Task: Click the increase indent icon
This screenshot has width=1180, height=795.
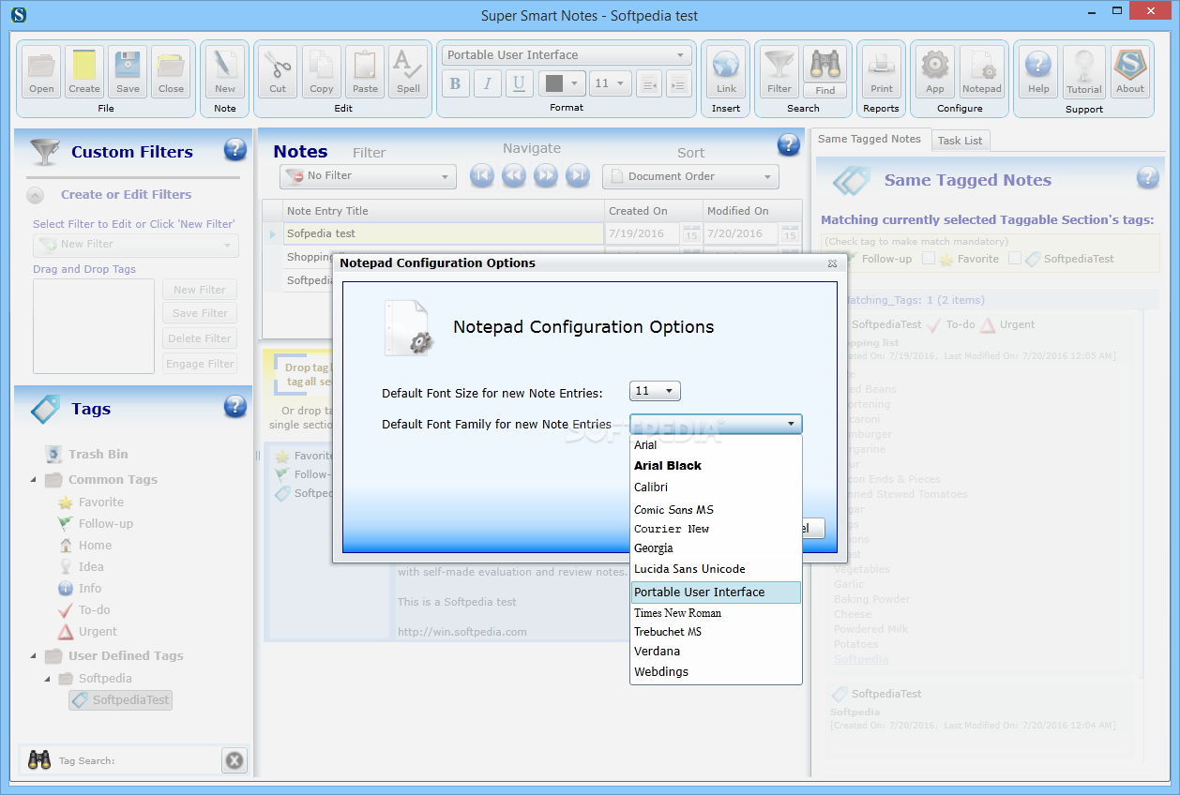Action: click(x=679, y=83)
